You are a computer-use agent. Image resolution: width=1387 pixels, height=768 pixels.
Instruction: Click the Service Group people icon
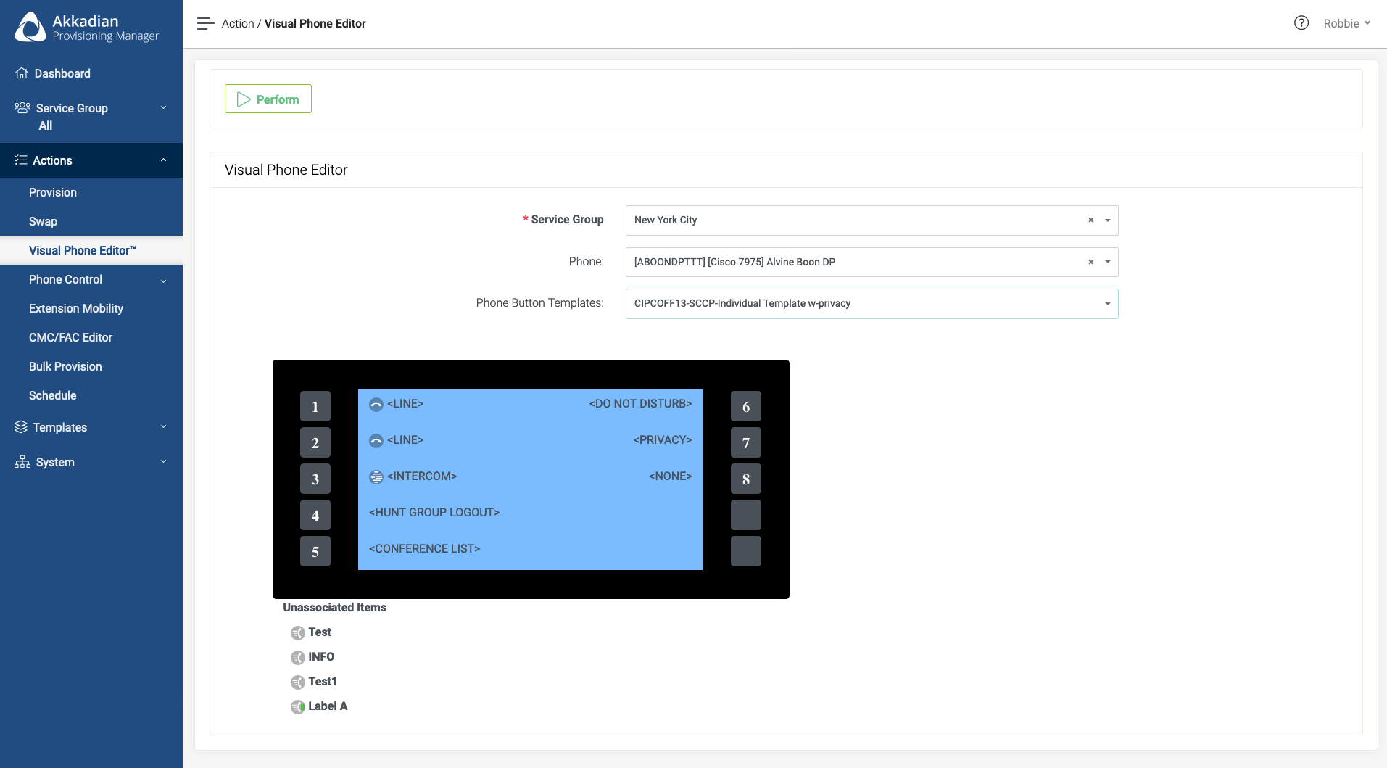point(22,108)
